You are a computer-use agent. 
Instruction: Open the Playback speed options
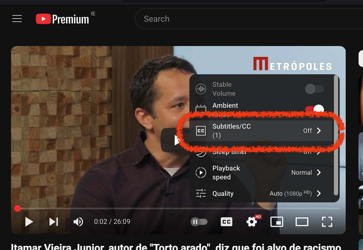click(x=262, y=173)
